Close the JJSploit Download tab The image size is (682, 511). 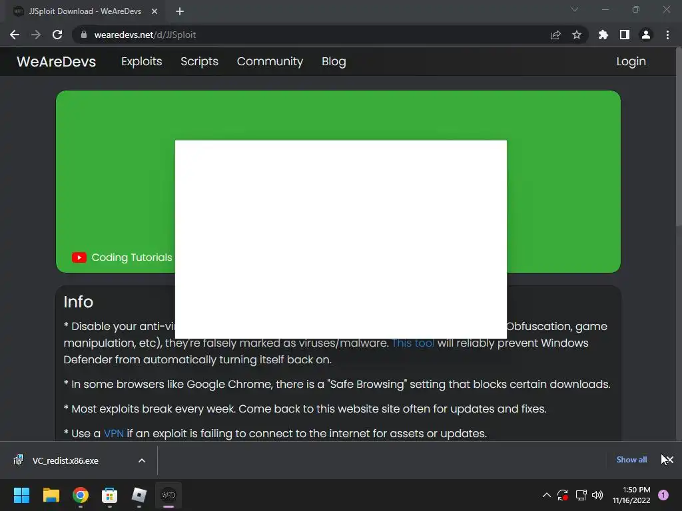coord(155,11)
